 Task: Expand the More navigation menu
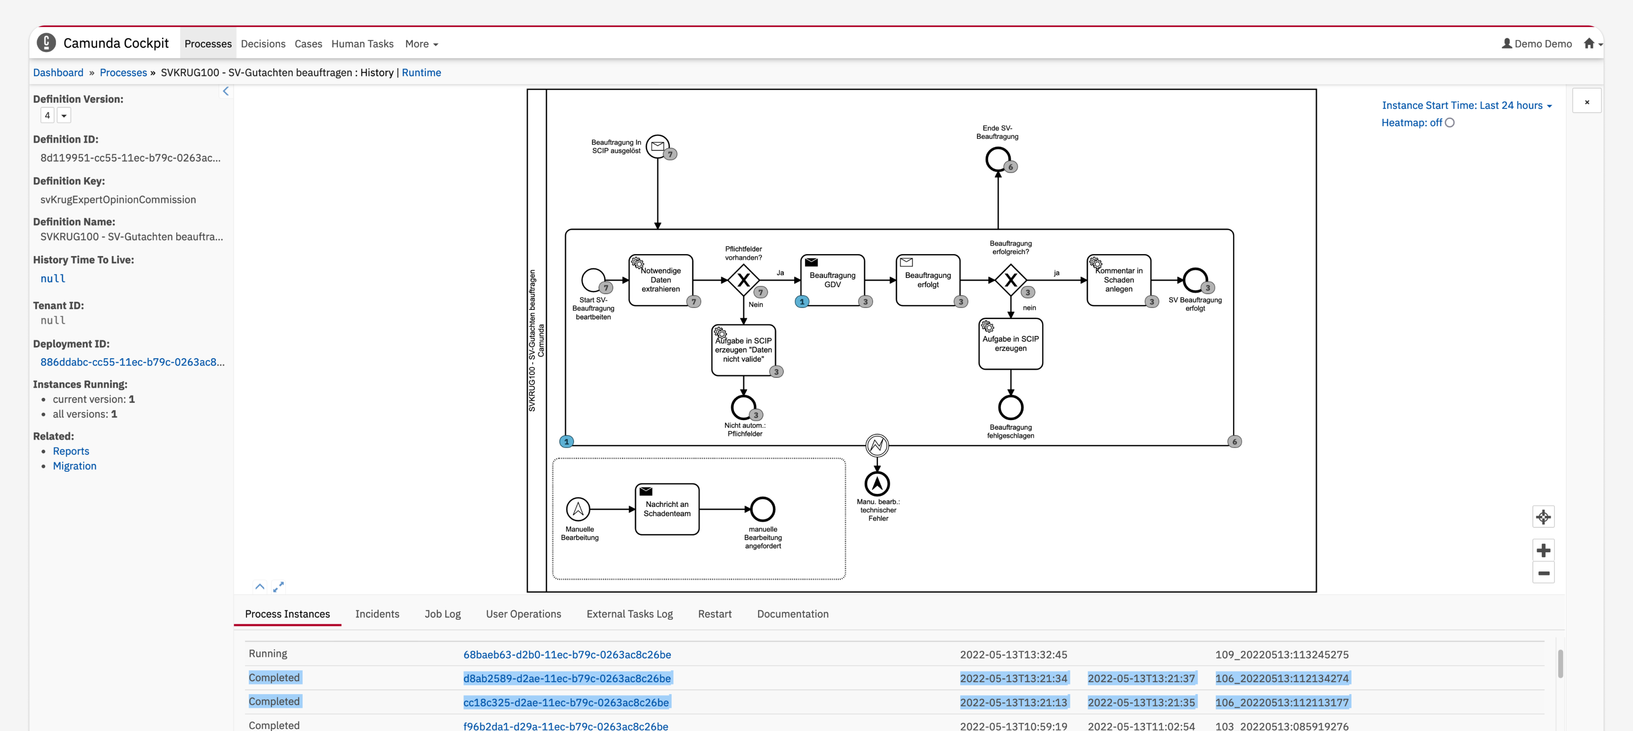422,44
